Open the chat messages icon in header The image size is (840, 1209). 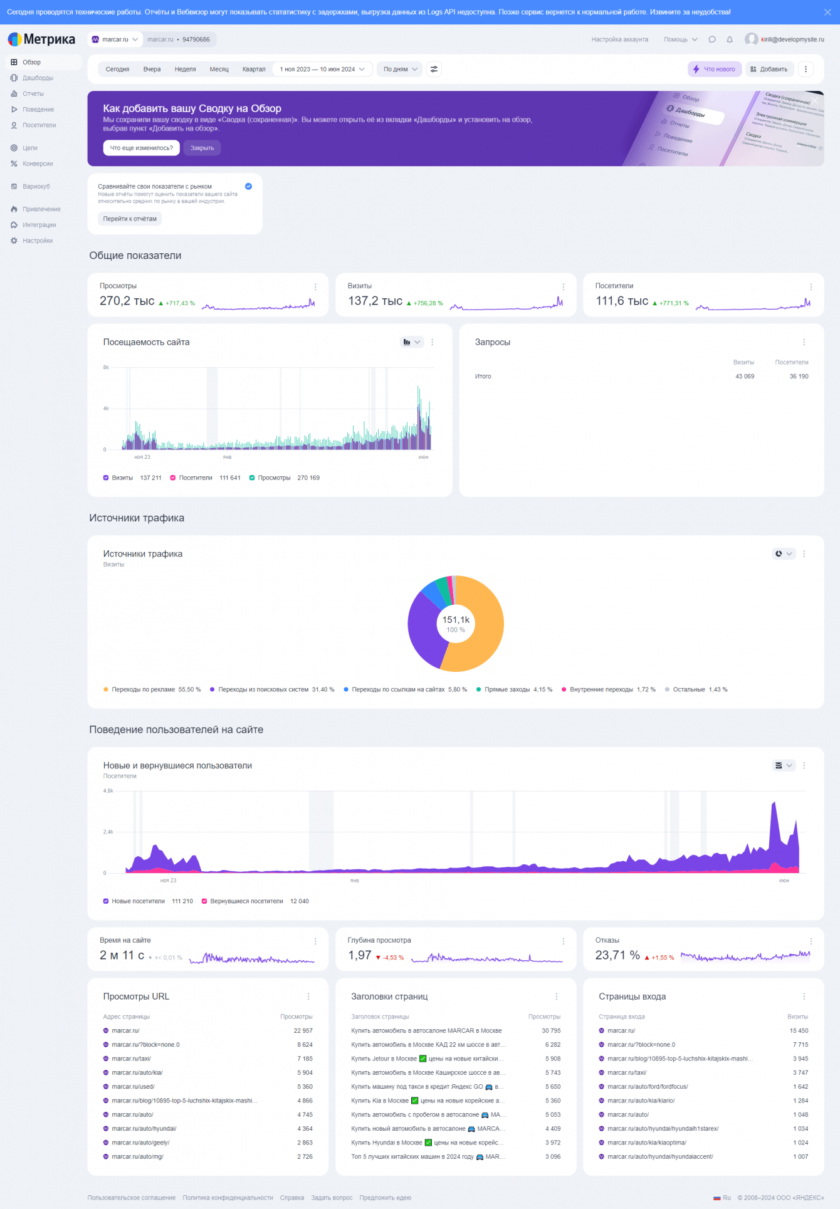pos(712,39)
